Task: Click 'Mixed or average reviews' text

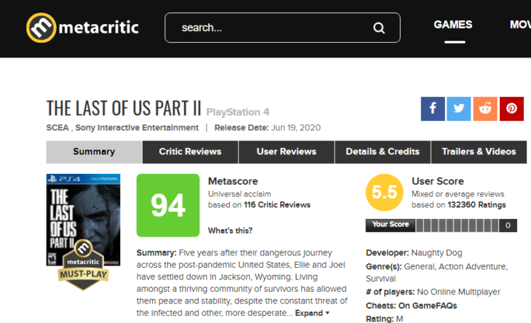Action: [x=458, y=194]
